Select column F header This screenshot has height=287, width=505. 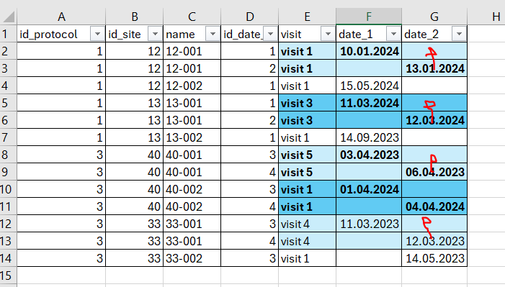click(369, 17)
